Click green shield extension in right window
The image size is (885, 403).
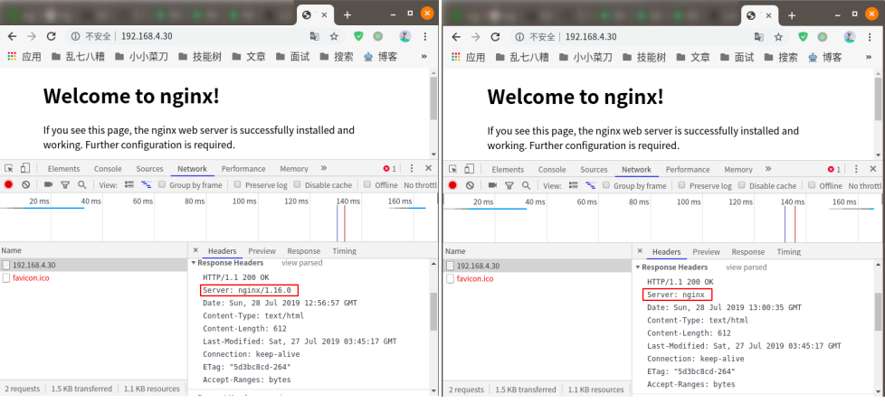[x=804, y=37]
